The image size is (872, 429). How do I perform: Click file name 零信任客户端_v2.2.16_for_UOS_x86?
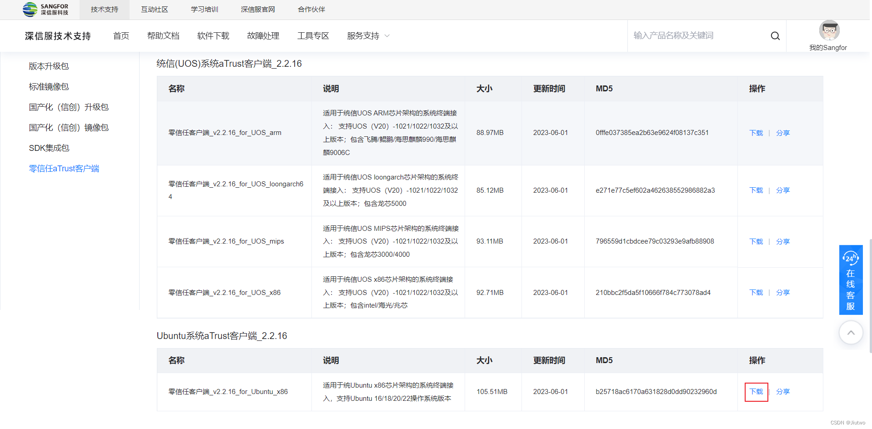point(225,293)
